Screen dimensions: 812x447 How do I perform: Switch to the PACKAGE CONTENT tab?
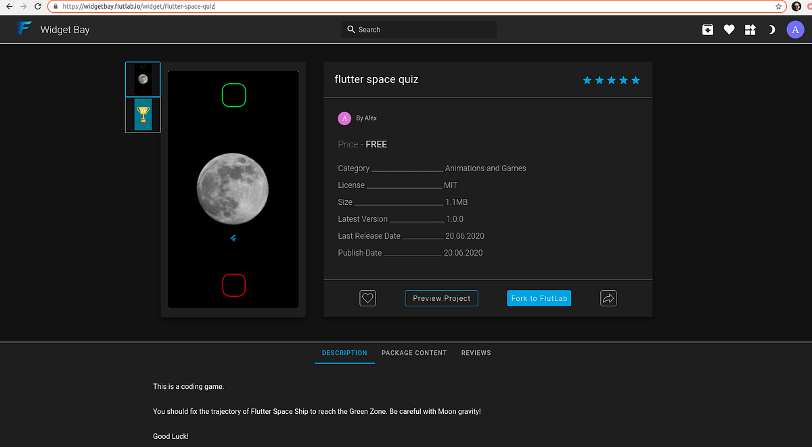(x=414, y=352)
